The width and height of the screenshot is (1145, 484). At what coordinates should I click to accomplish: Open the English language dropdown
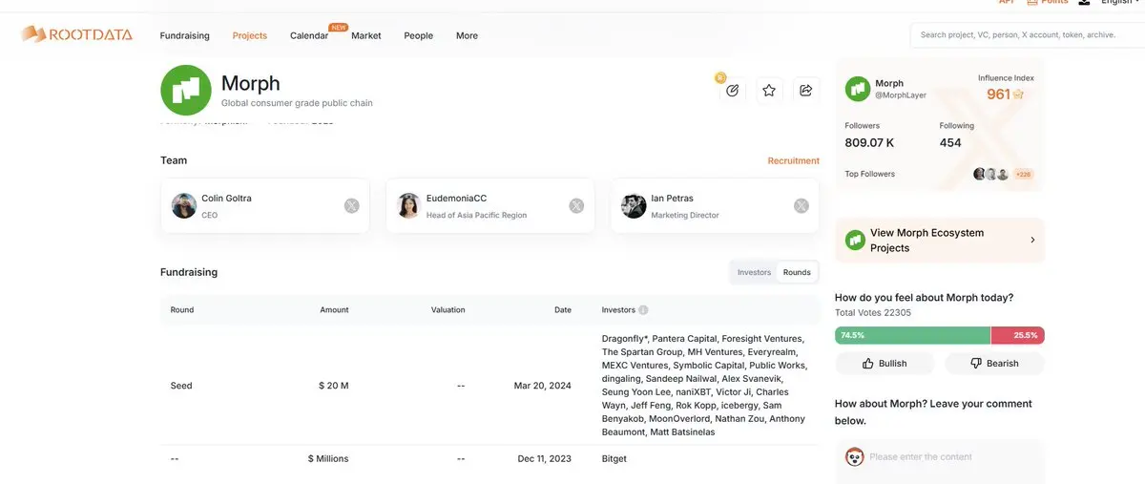point(1121,3)
